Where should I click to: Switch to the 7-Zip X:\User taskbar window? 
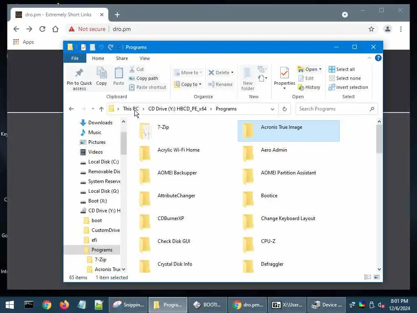click(x=287, y=305)
